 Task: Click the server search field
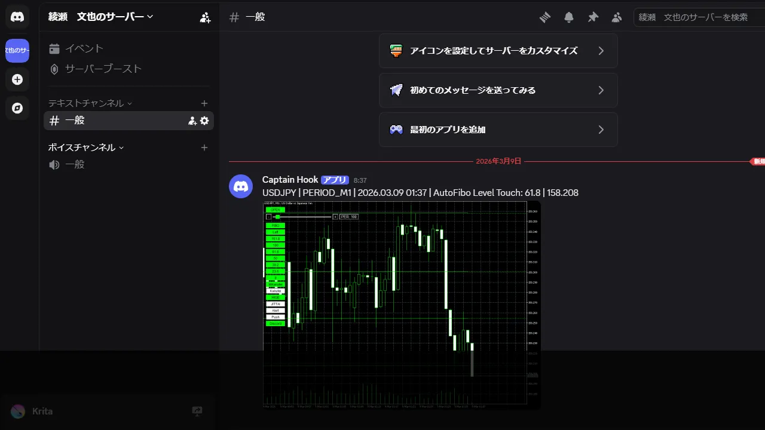(x=698, y=17)
